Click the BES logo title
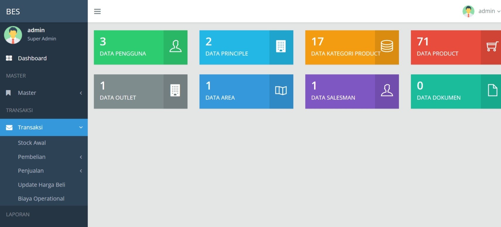 pyautogui.click(x=13, y=12)
